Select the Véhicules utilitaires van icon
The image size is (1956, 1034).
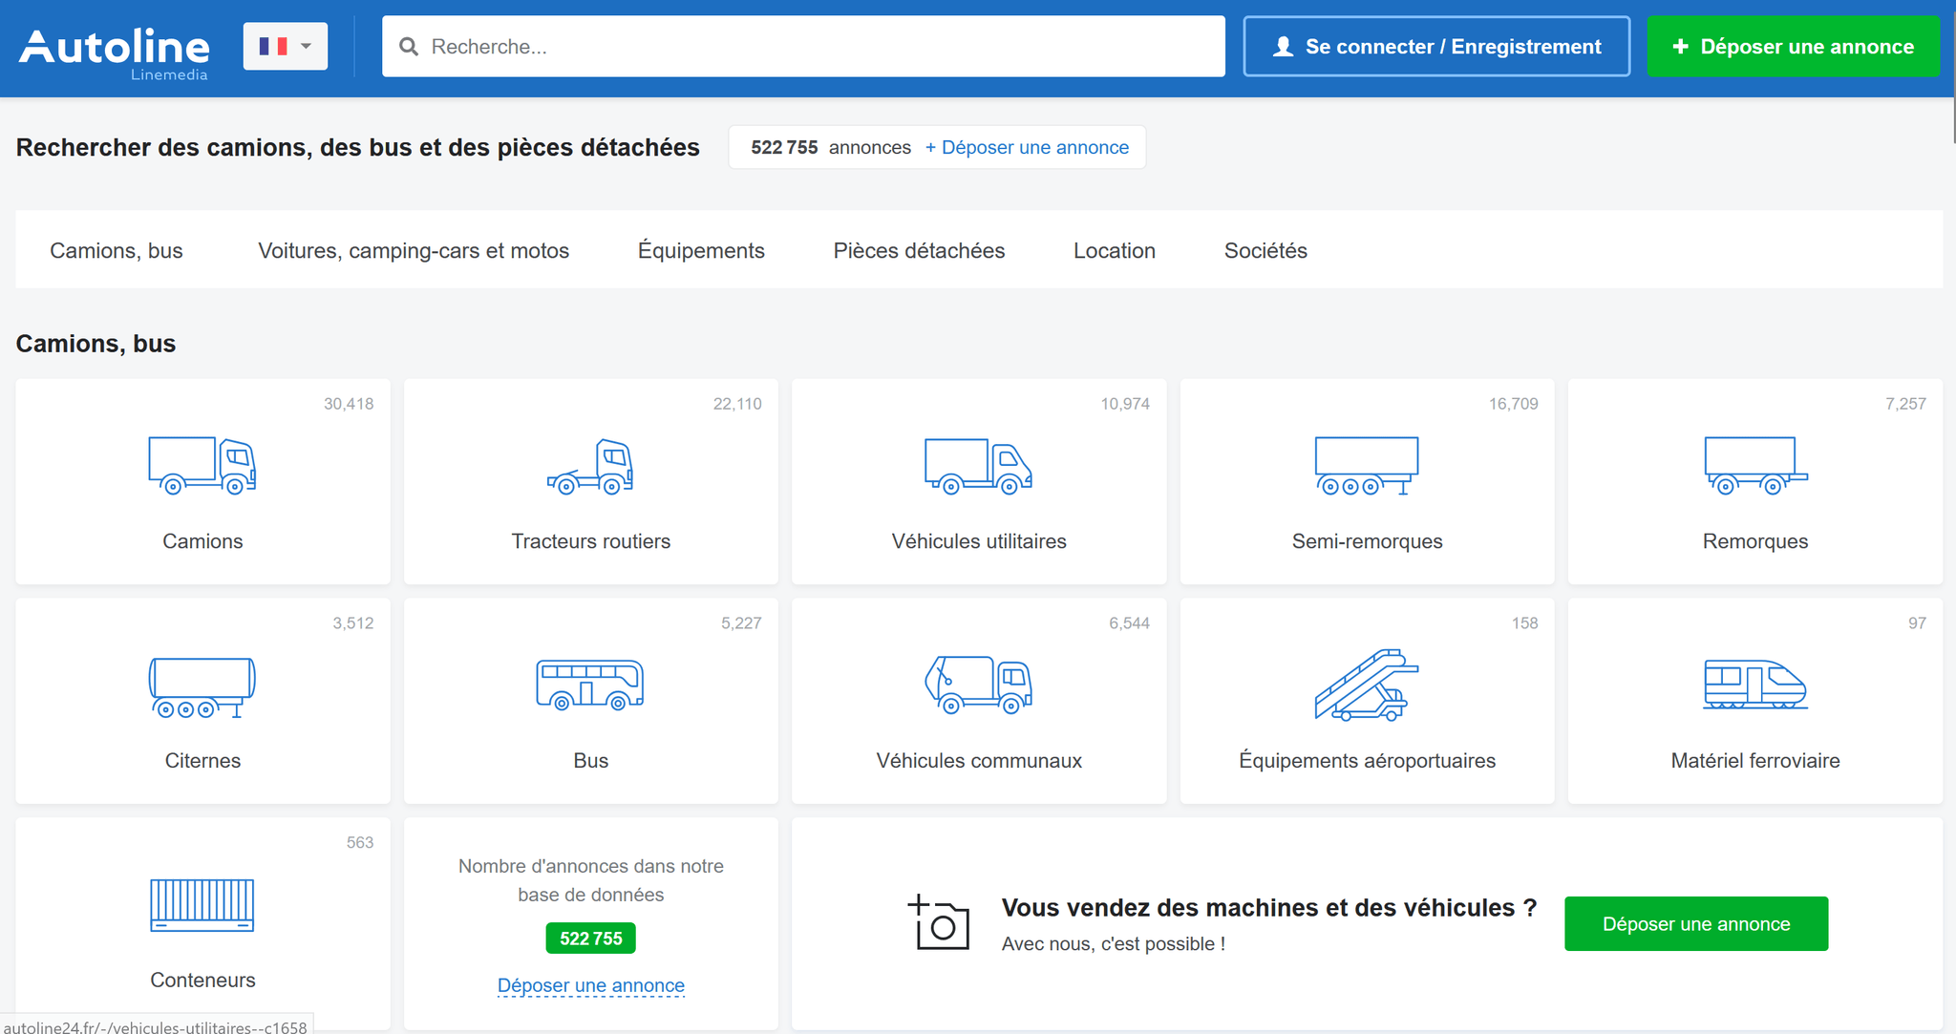coord(978,465)
